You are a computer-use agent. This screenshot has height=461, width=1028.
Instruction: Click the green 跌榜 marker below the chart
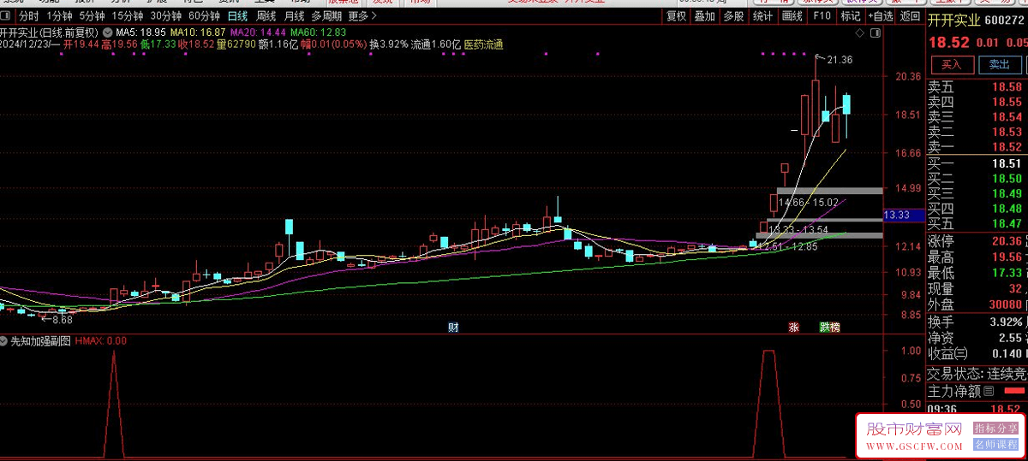point(829,327)
